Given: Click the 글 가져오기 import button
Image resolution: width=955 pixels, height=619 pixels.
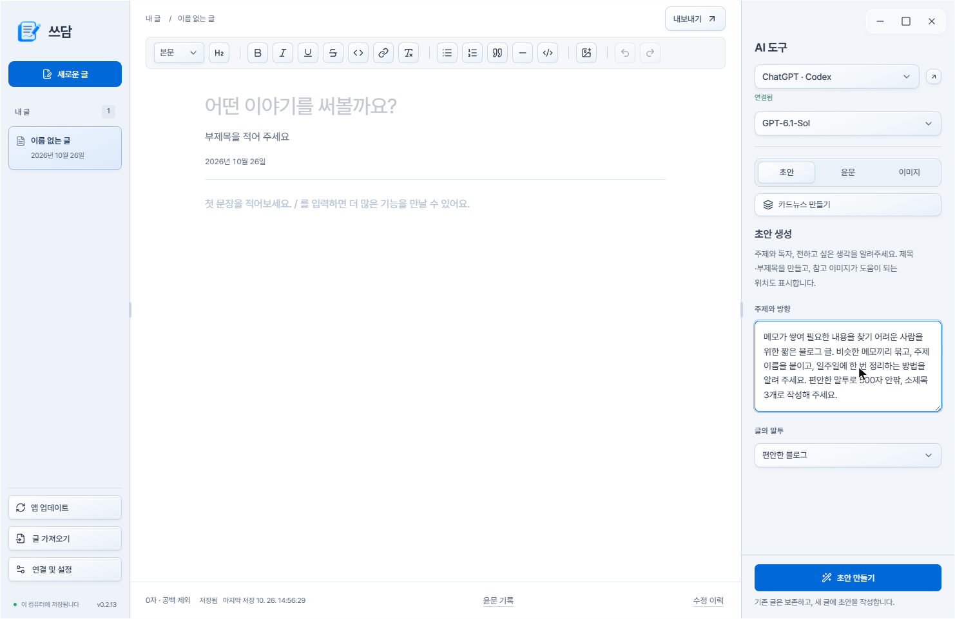Looking at the screenshot, I should 65,538.
